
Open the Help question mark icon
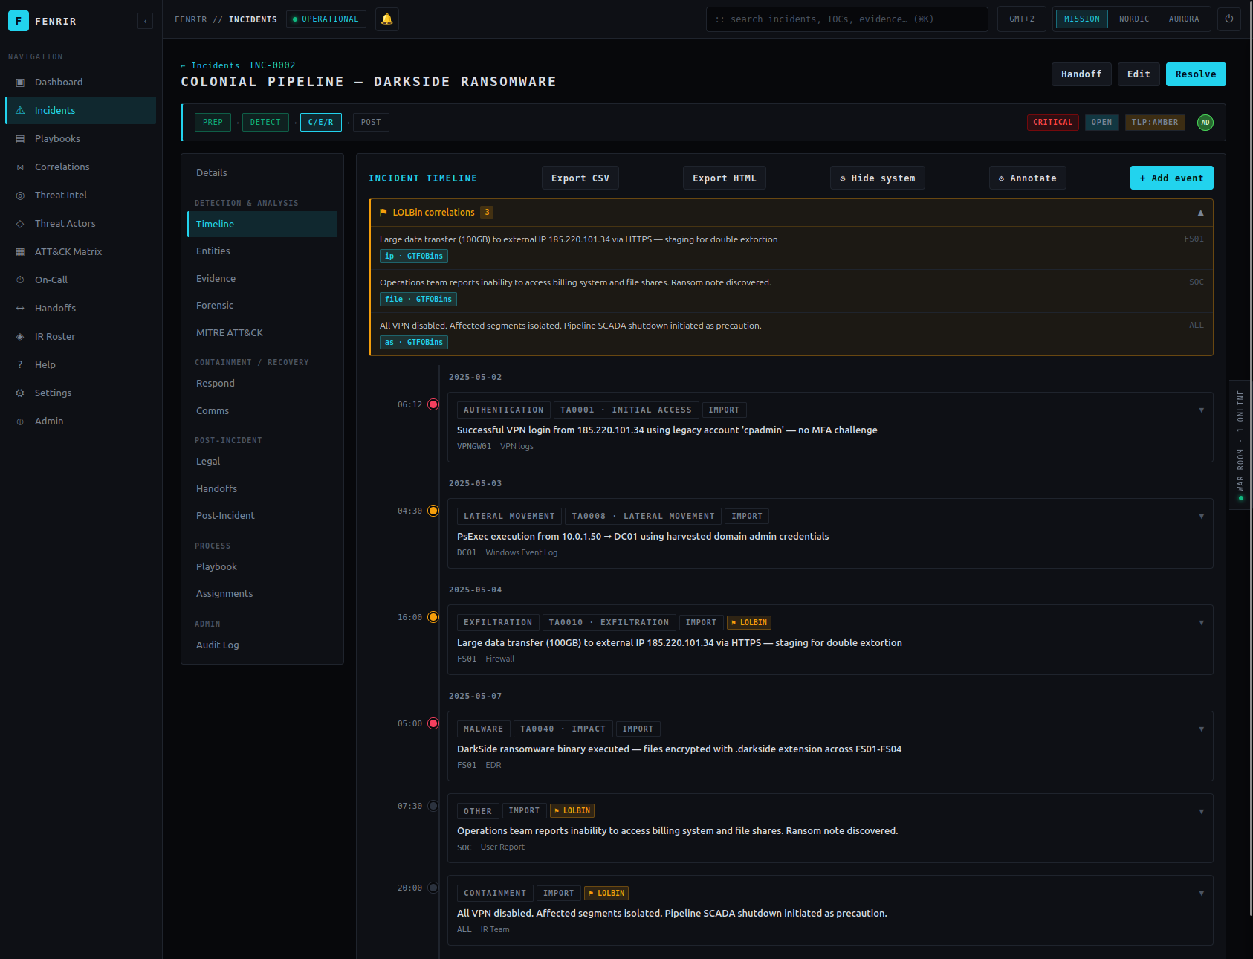(20, 365)
